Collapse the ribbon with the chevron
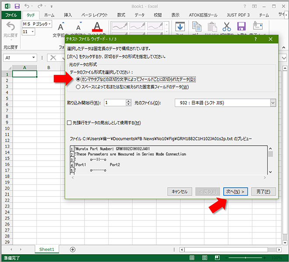Image resolution: width=289 pixels, height=262 pixels. [284, 48]
